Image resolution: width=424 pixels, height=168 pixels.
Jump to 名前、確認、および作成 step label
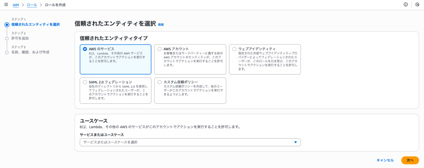coord(30,52)
